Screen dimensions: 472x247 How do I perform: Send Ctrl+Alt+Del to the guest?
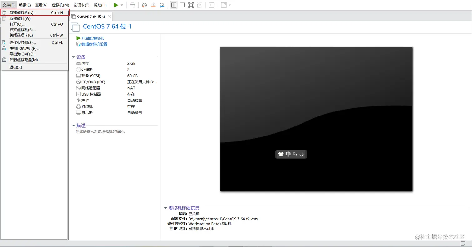133,5
